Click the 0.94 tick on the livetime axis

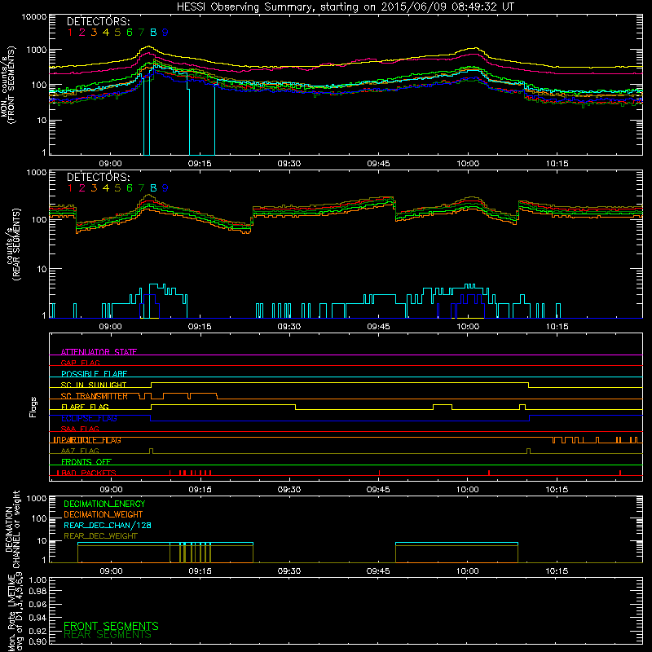pyautogui.click(x=38, y=618)
